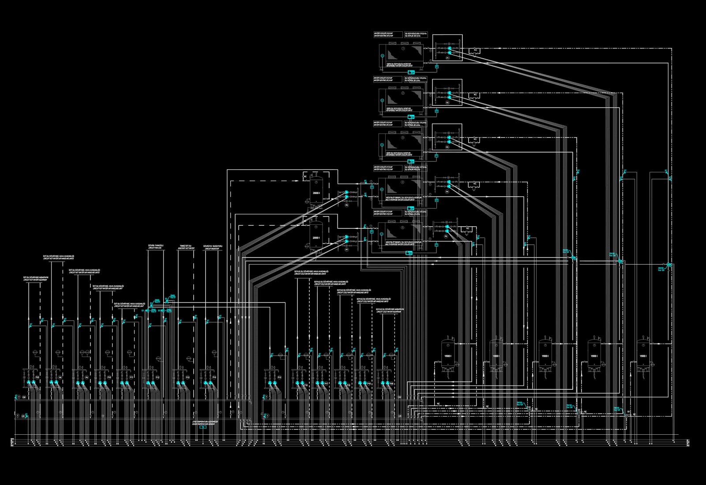Select the lower cyan pump symbol in P3 group
Screen dimensions: 706x485
[449, 142]
